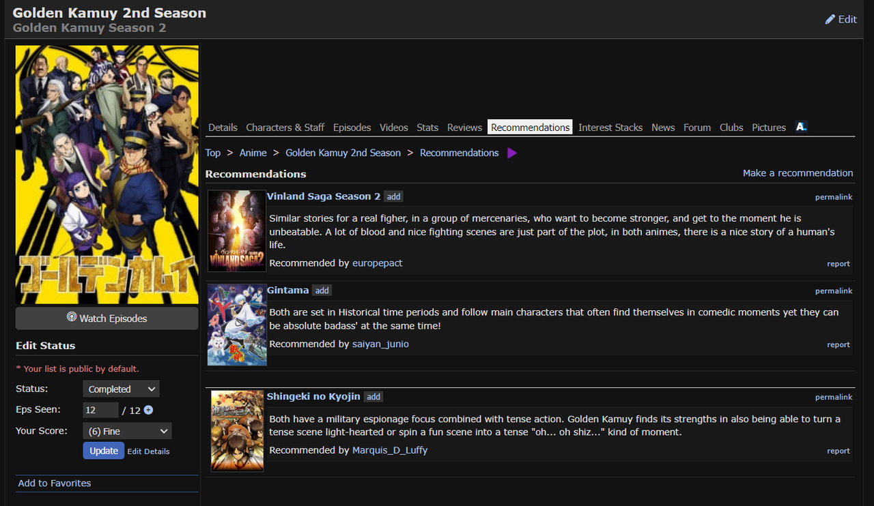Switch to the Stats tab
The image size is (874, 506).
point(427,128)
